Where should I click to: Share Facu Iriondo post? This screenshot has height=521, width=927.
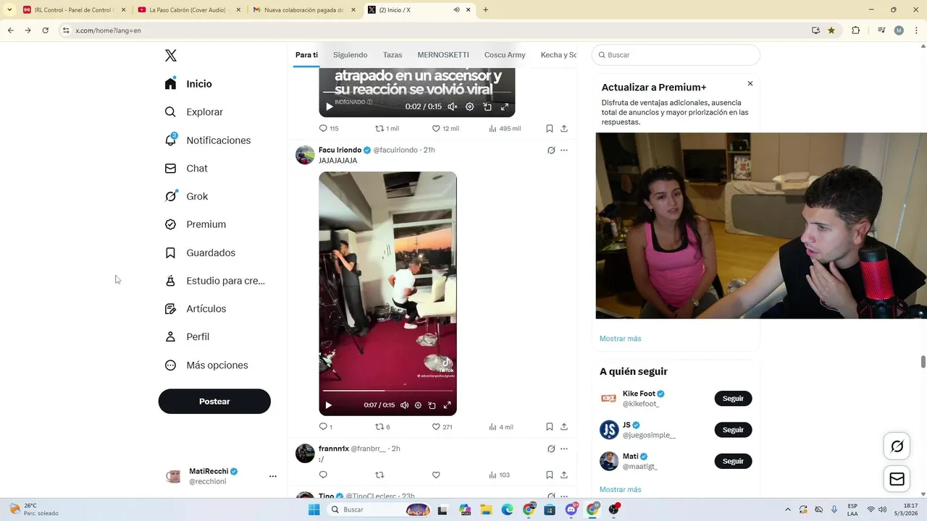click(564, 427)
